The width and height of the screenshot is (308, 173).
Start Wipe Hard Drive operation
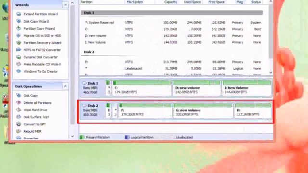point(35,110)
